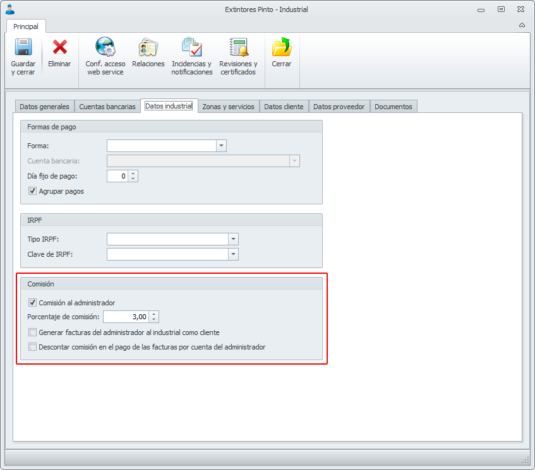Switch to the Datos generales tab
The image size is (535, 470).
tap(44, 107)
